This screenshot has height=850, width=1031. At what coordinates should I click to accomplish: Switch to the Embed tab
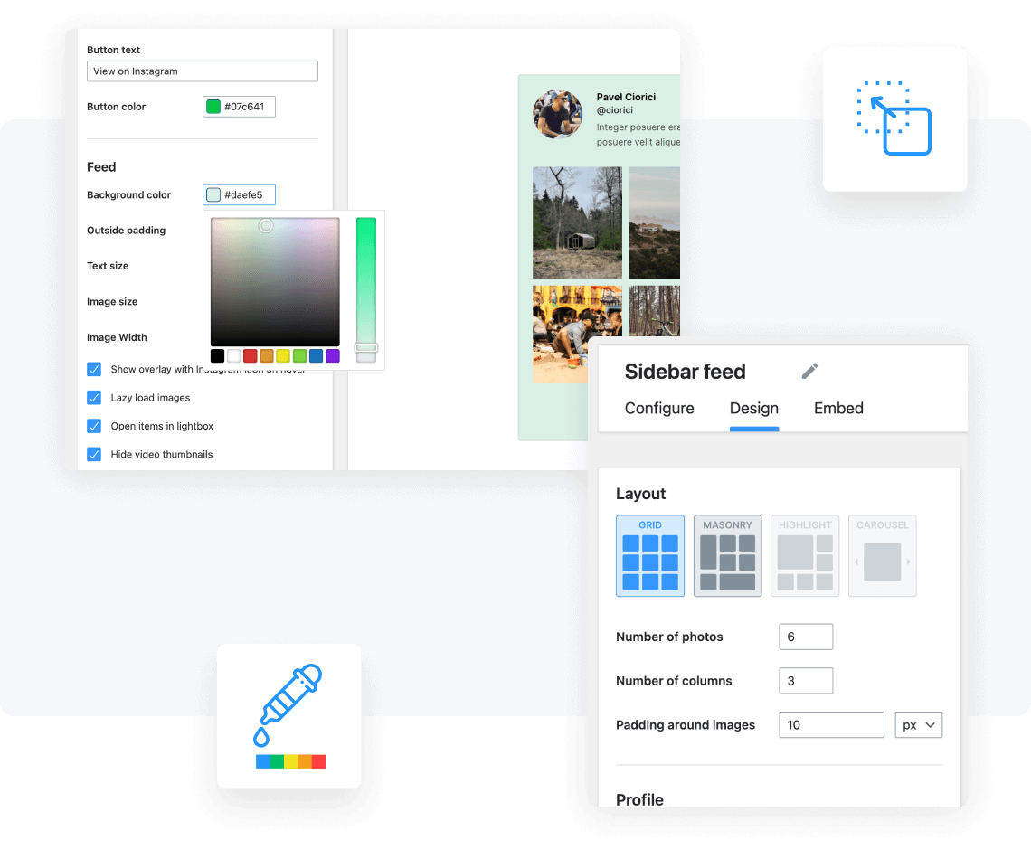[x=838, y=408]
